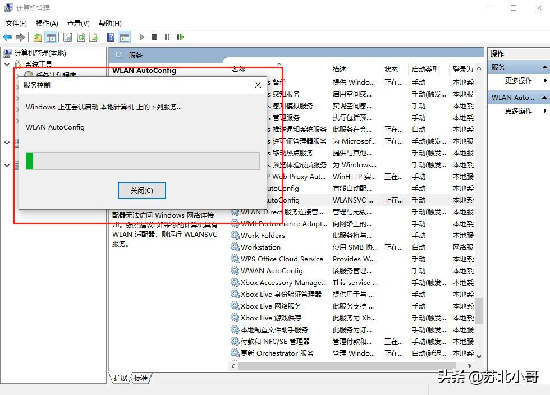This screenshot has width=550, height=395.
Task: Collapse the WLAN Auto... section in actions pane
Action: tap(544, 97)
